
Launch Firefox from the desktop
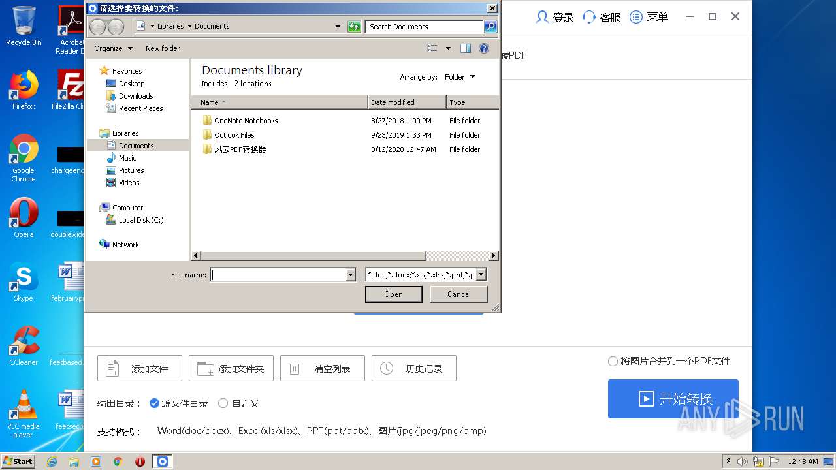(24, 90)
